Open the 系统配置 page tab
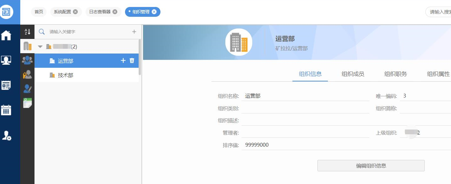Screen dimensions: 451x184 coord(62,12)
